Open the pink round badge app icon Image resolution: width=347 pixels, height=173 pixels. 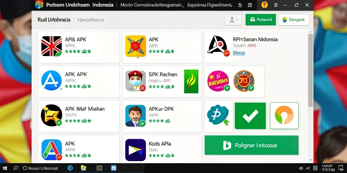(x=219, y=81)
